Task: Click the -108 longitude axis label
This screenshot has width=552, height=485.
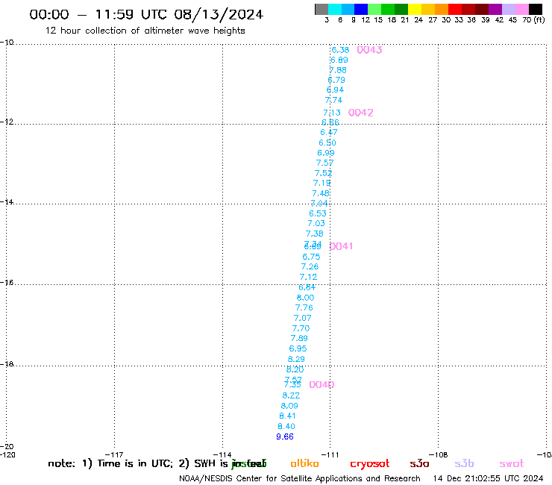Action: pos(438,454)
